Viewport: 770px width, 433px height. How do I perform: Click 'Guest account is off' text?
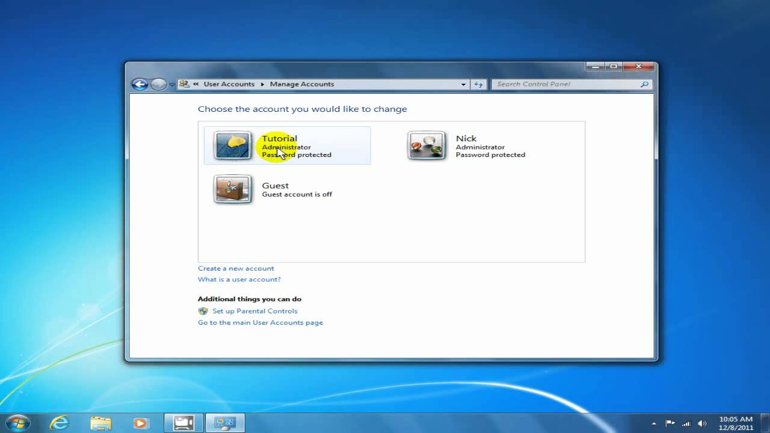click(297, 194)
